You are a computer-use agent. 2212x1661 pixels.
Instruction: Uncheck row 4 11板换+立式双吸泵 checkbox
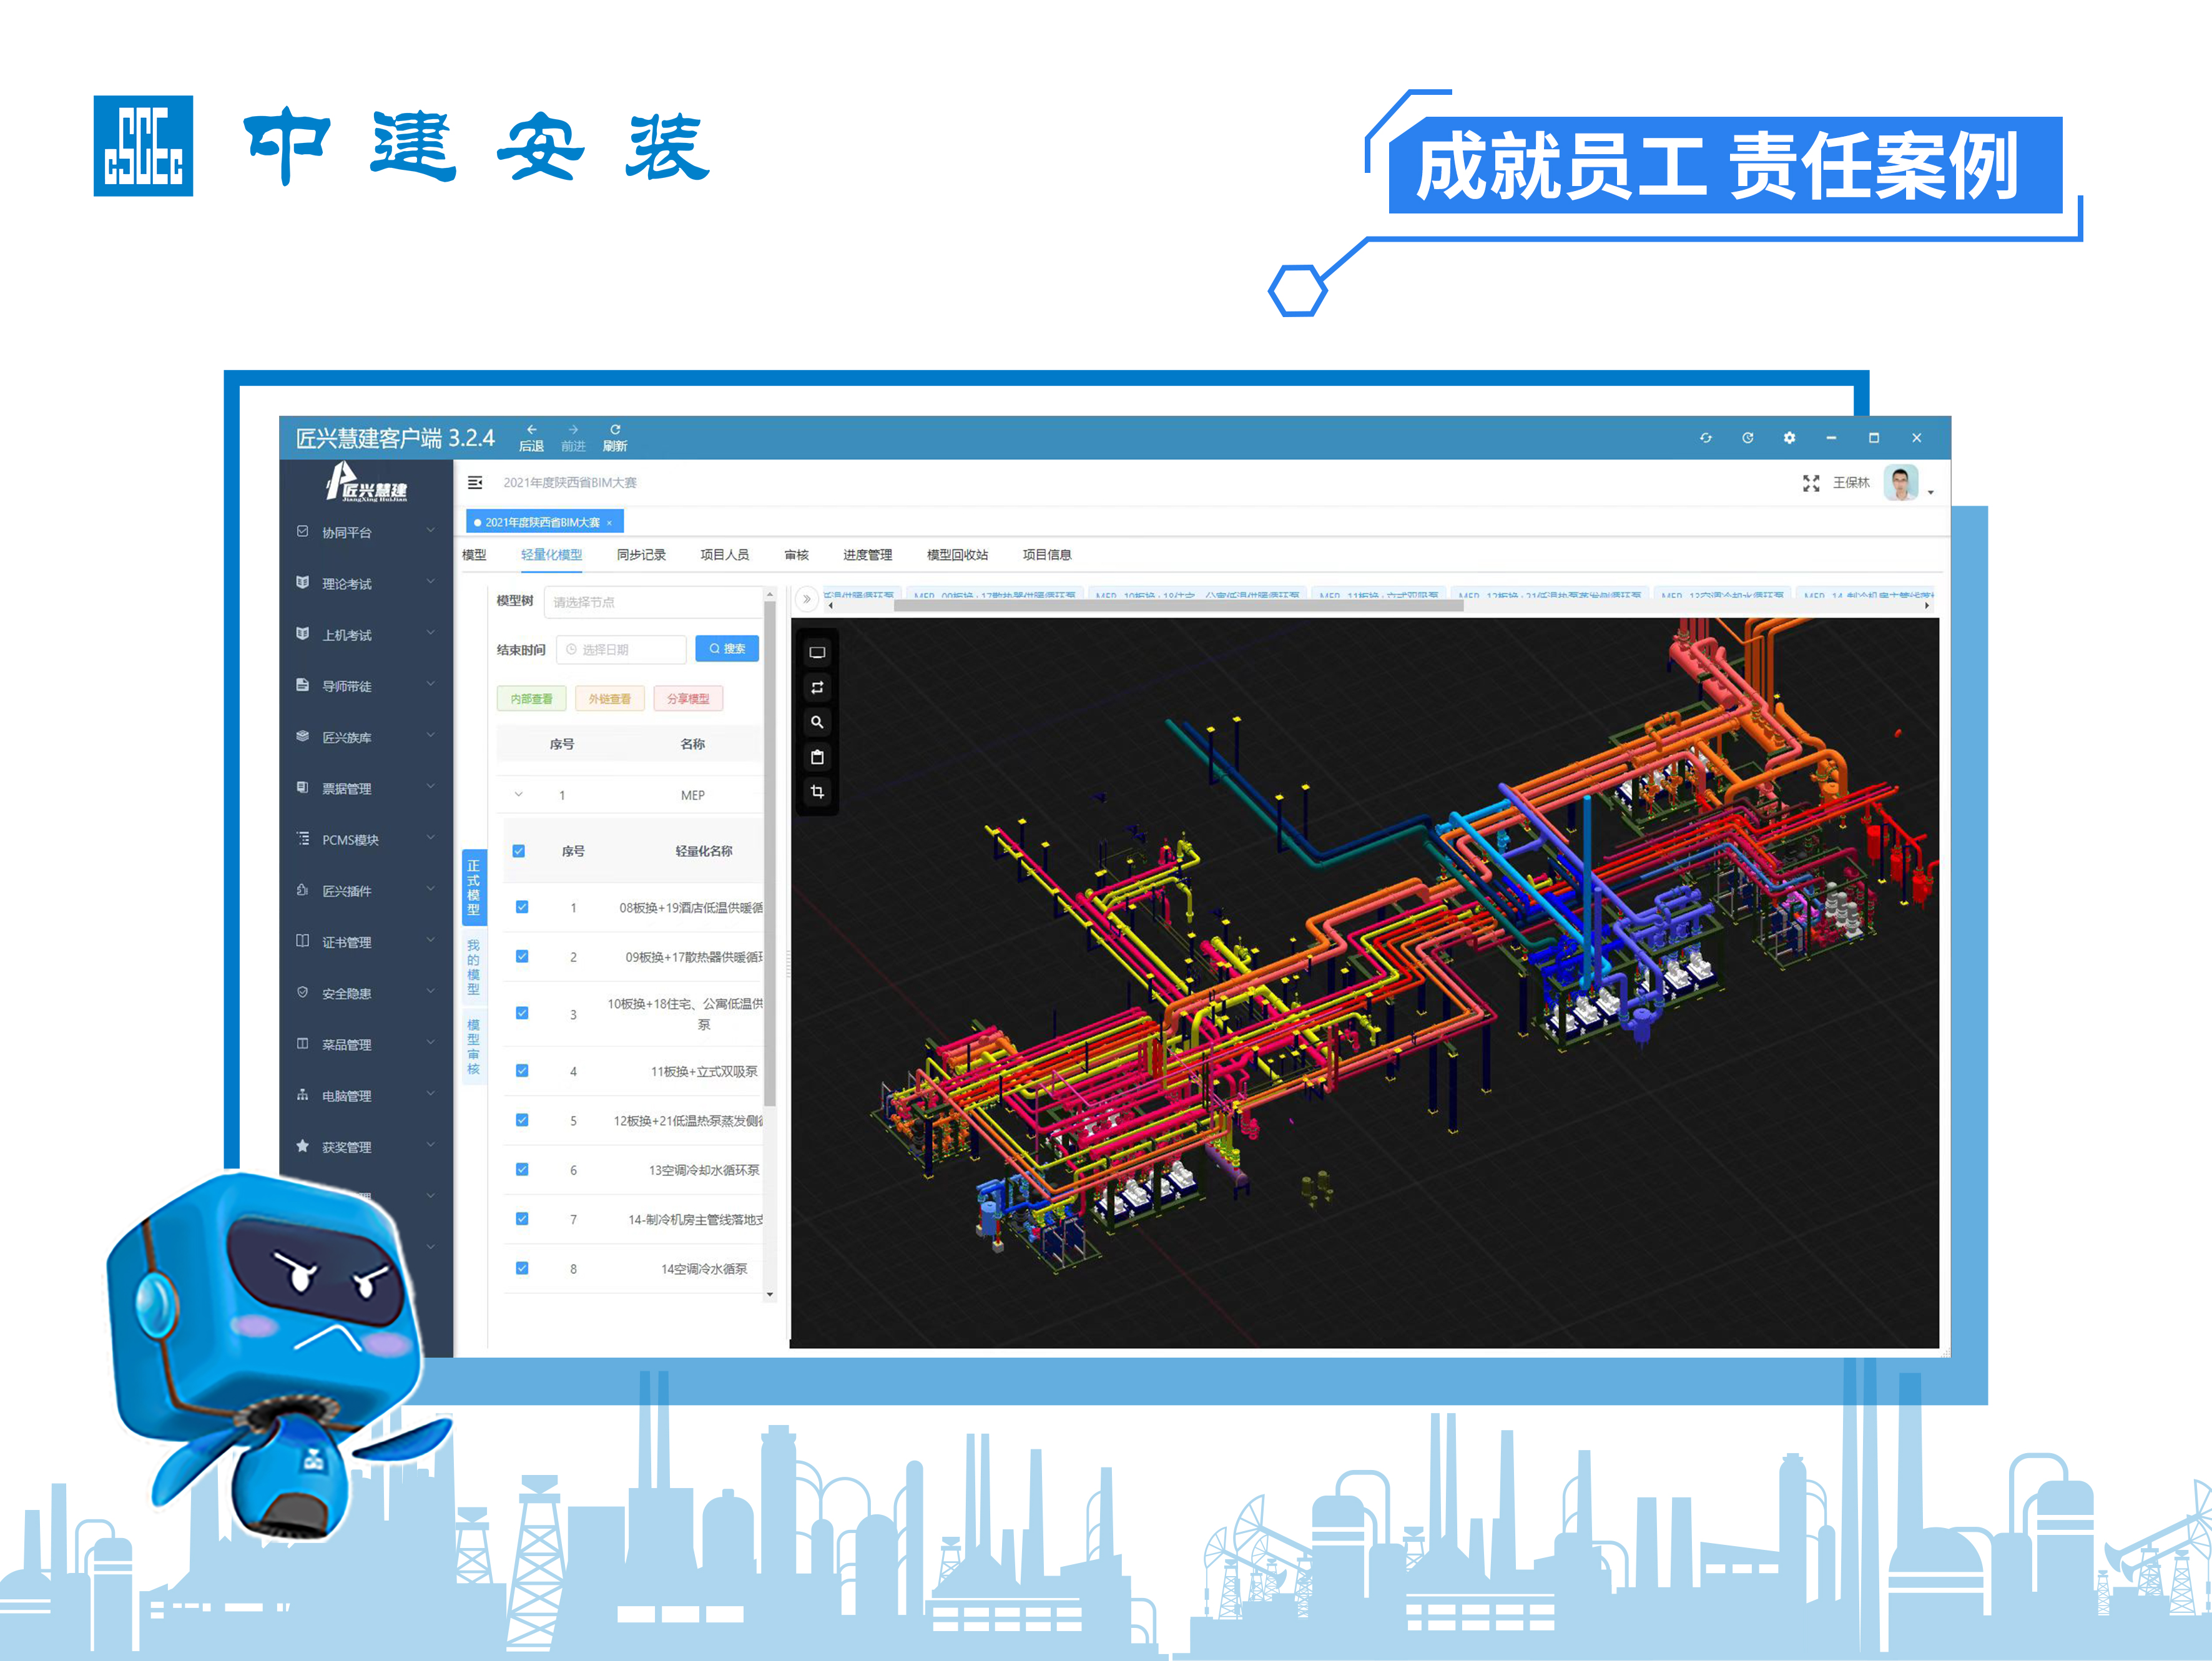point(522,1070)
